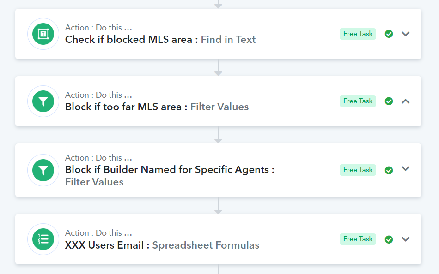The height and width of the screenshot is (274, 439).
Task: Click green checkmark on Block if too far step
Action: coord(389,101)
